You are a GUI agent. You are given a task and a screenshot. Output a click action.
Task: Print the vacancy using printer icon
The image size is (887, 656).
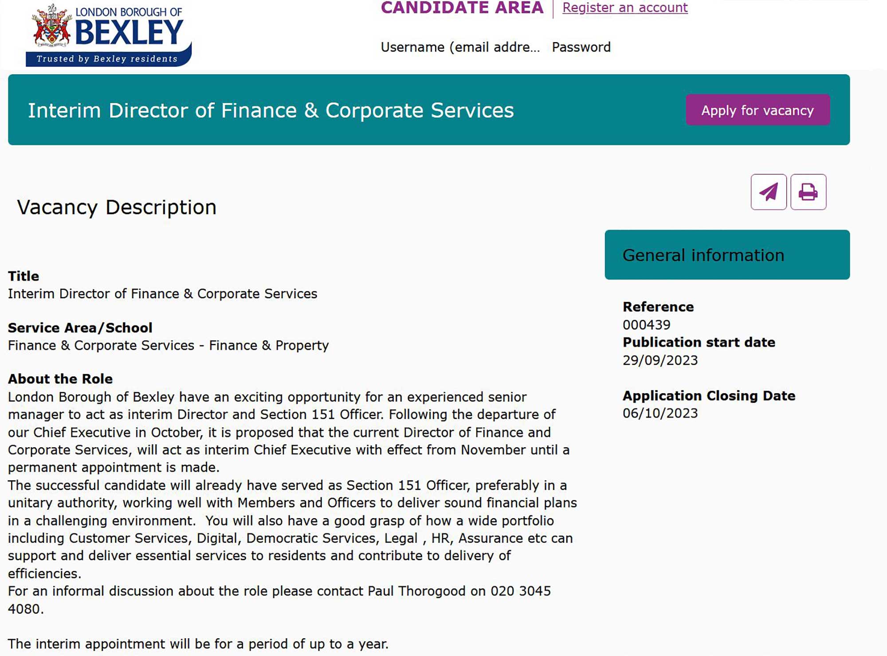pos(808,192)
